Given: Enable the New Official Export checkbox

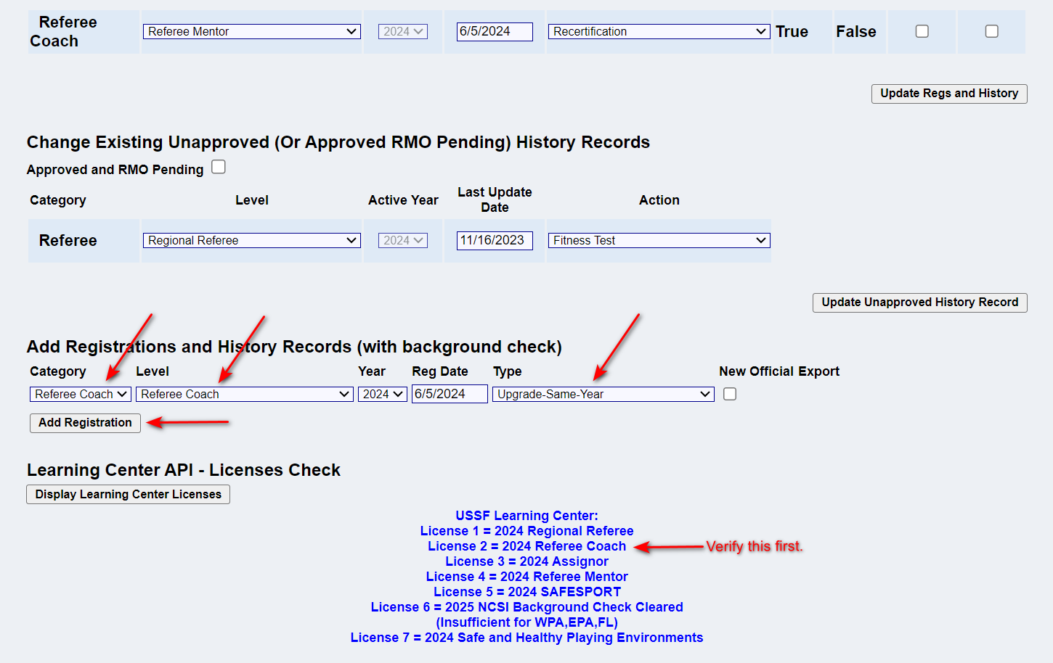Looking at the screenshot, I should click(x=730, y=394).
